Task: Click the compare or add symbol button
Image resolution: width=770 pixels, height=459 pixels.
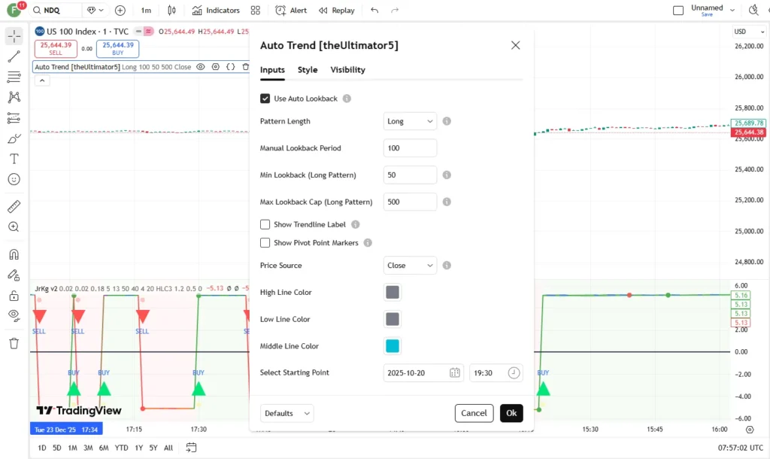Action: [120, 11]
